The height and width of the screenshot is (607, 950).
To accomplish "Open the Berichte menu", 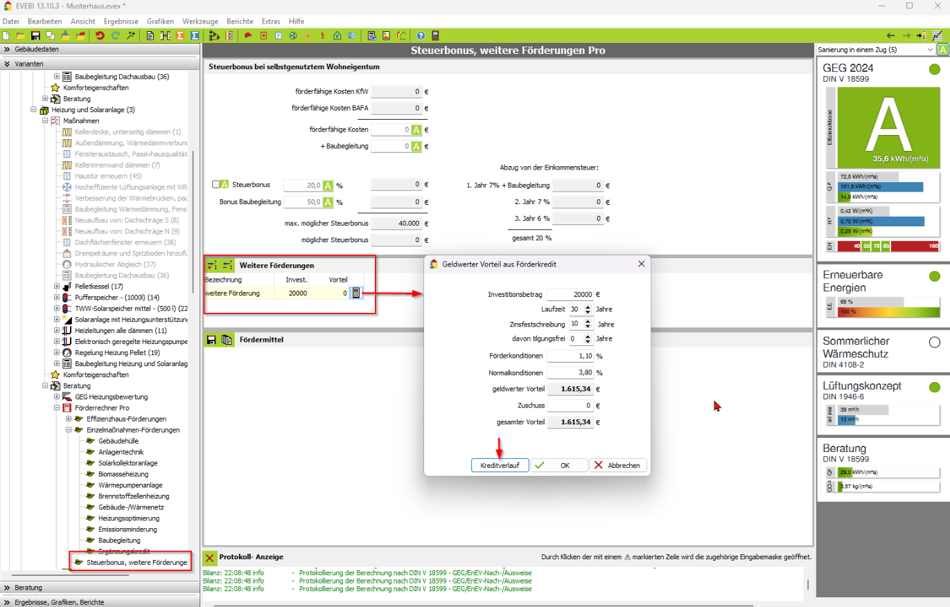I will (240, 21).
